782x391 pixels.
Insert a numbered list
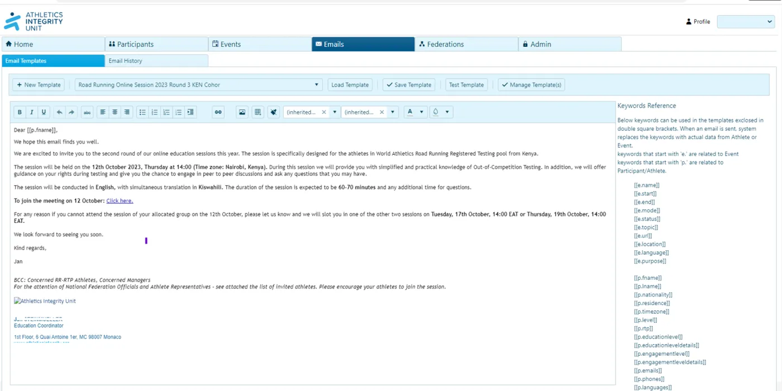pyautogui.click(x=155, y=112)
